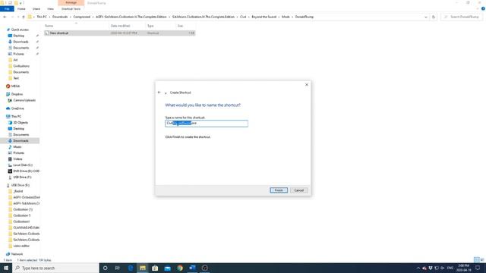Expand the ribbon with the top-right chevron
This screenshot has height=273, width=486.
coord(478,9)
